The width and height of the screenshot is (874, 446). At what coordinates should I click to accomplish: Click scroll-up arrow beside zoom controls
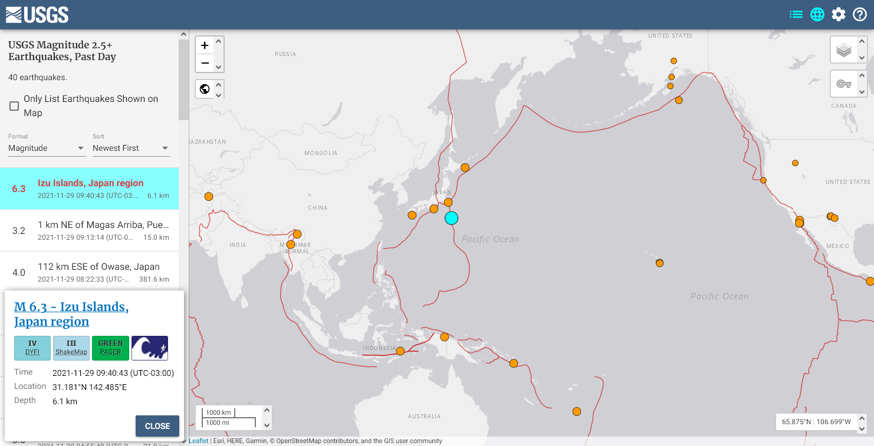tap(219, 41)
